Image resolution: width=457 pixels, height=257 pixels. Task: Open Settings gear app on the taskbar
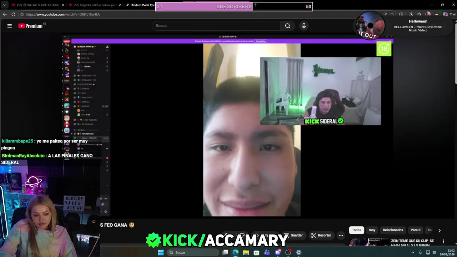coord(298,252)
